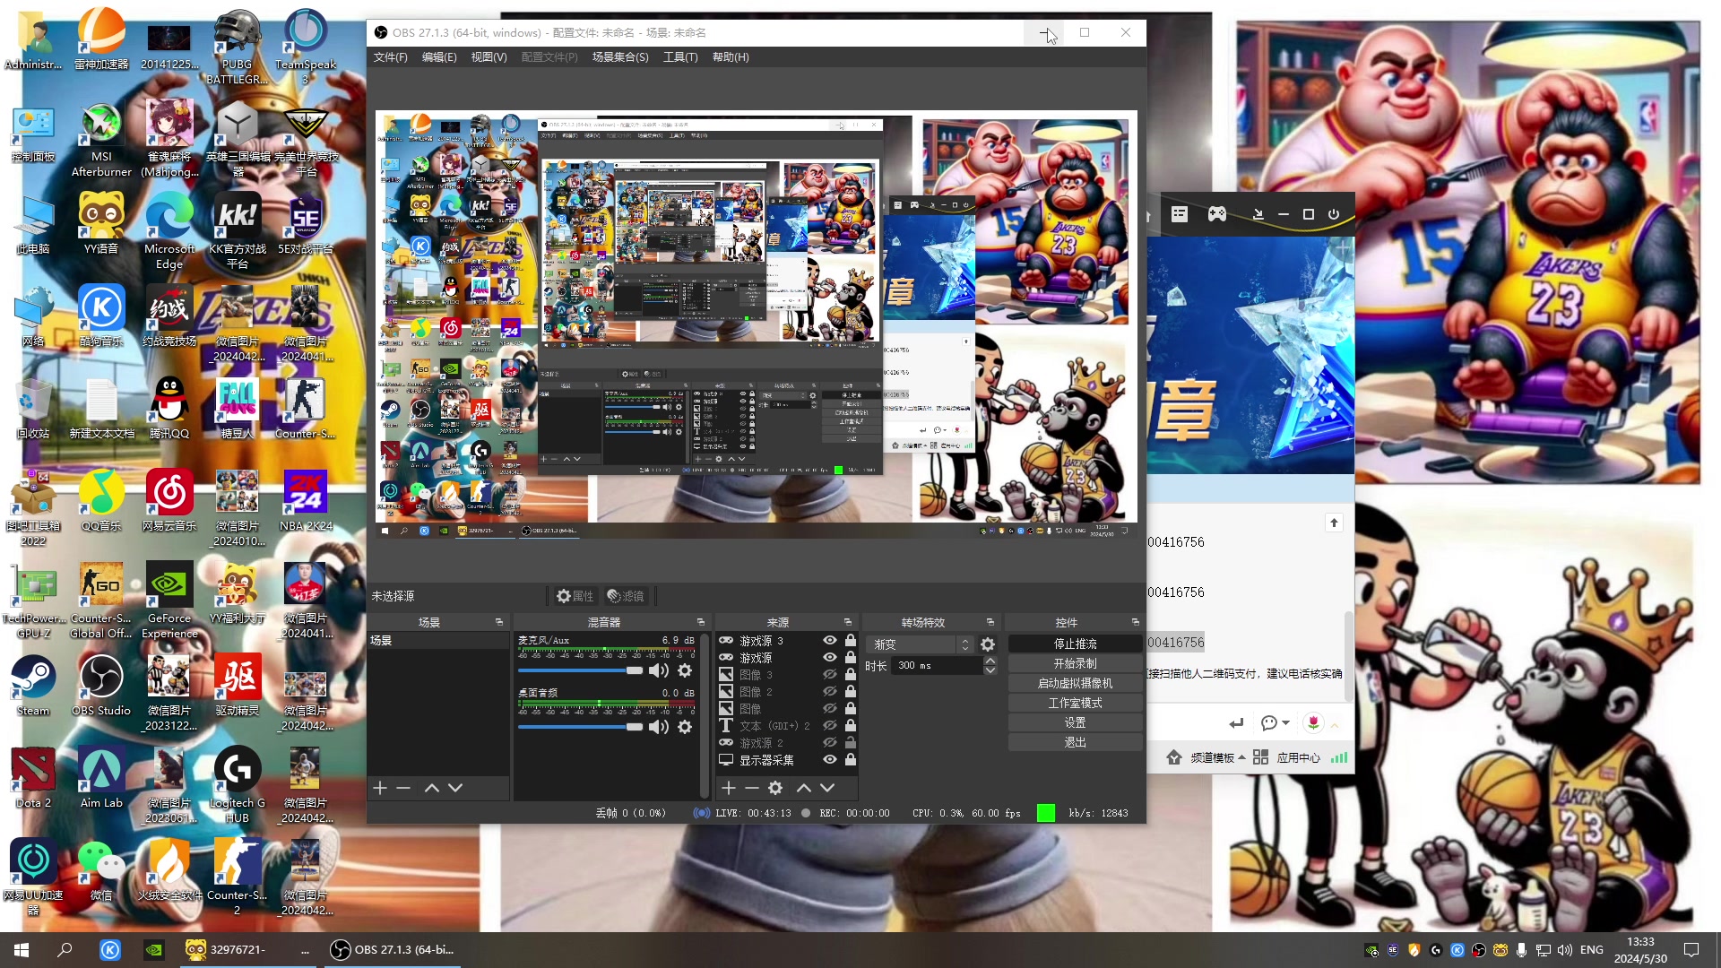Click 停止推流 button

point(1075,644)
